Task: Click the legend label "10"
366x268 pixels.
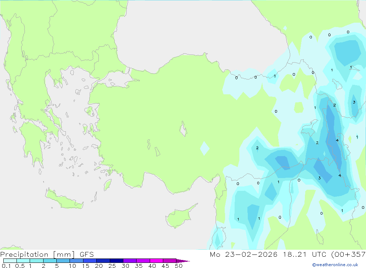Action: tap(72, 266)
